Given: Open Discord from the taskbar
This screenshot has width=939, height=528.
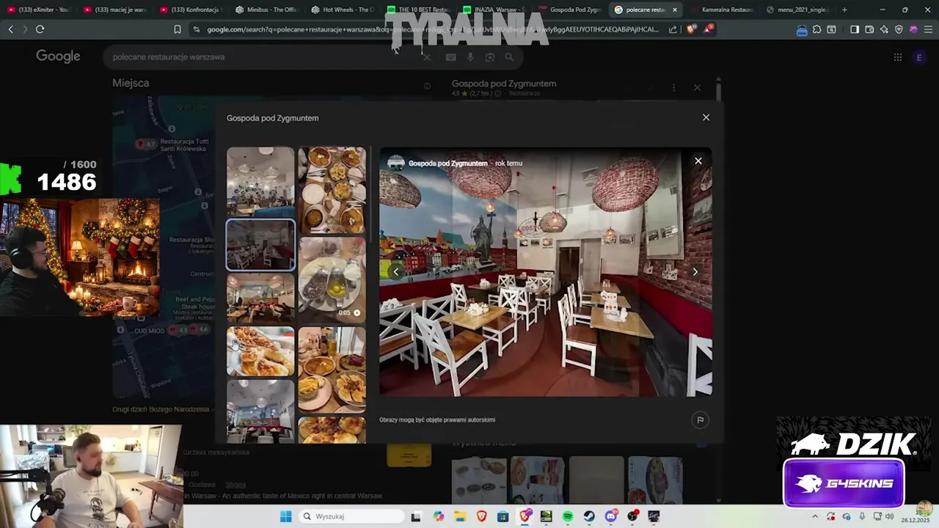Looking at the screenshot, I should pos(611,516).
